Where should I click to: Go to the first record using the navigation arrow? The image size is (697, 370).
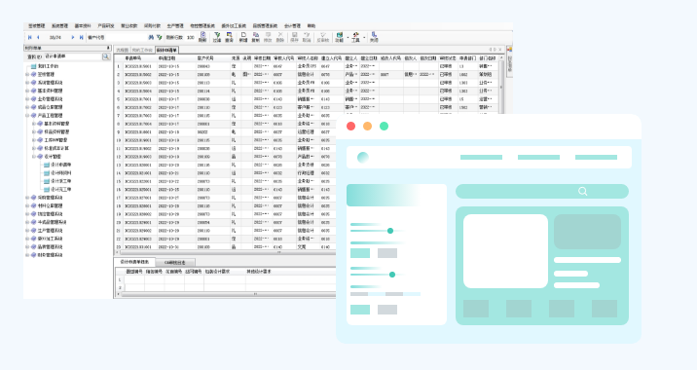pos(30,37)
